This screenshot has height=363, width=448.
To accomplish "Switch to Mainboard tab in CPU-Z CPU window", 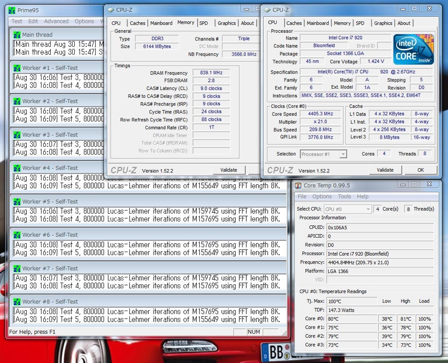I will click(318, 23).
